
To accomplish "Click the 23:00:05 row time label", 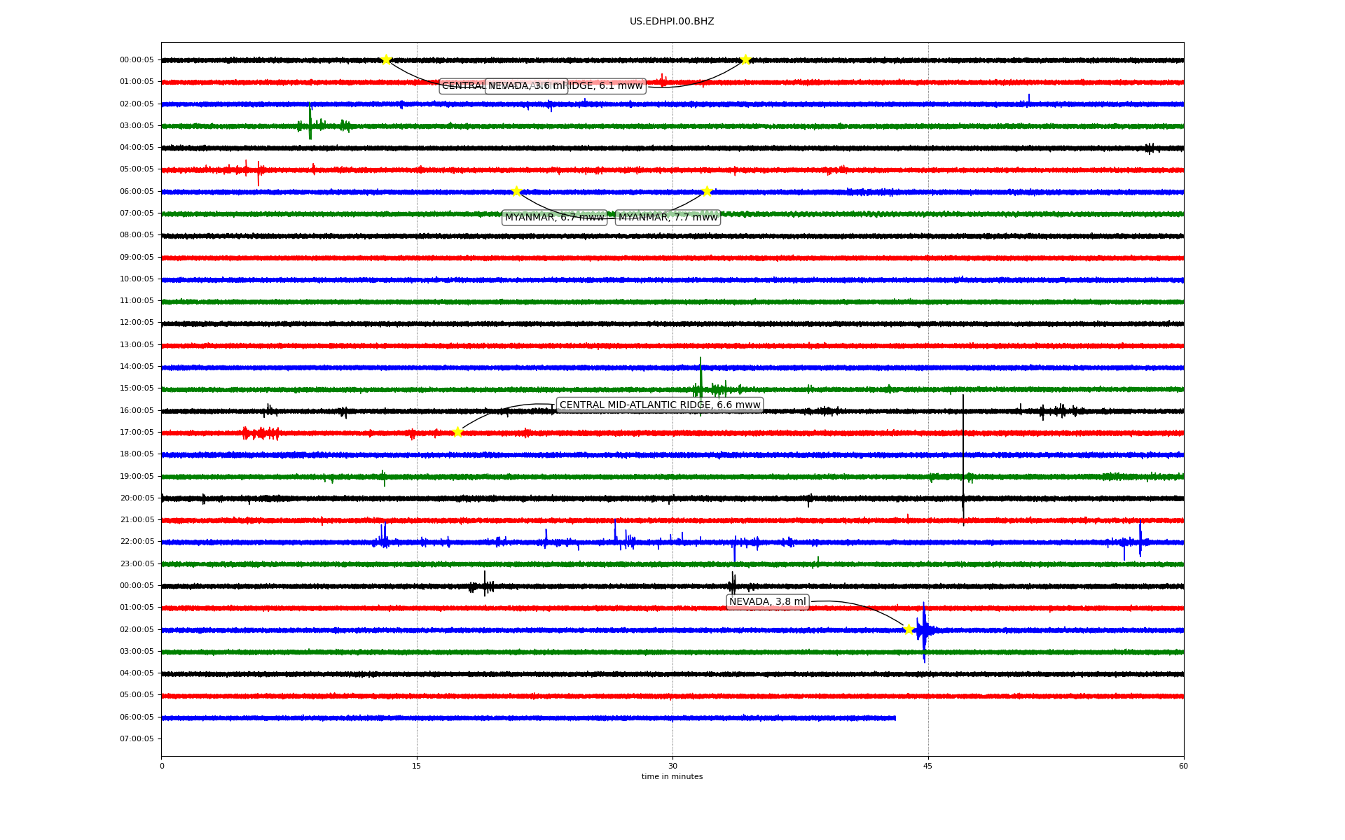I will pyautogui.click(x=136, y=563).
